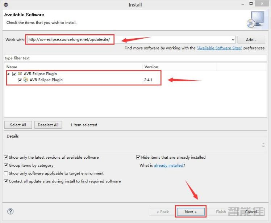Click the type filter text field

135,58
